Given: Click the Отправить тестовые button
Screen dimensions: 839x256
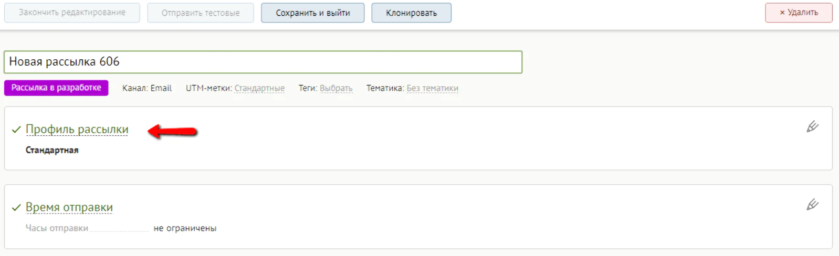Looking at the screenshot, I should [x=201, y=13].
